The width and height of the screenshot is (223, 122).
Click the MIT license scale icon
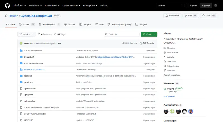point(165,52)
